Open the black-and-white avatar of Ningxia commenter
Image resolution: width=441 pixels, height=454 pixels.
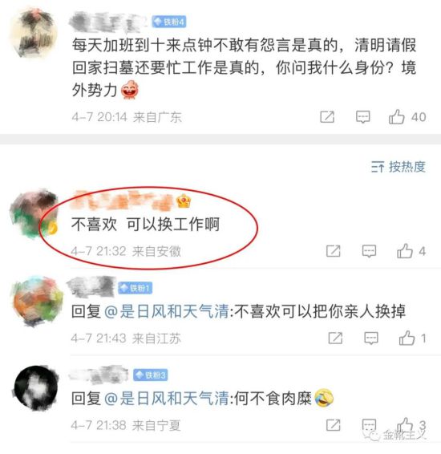point(36,388)
